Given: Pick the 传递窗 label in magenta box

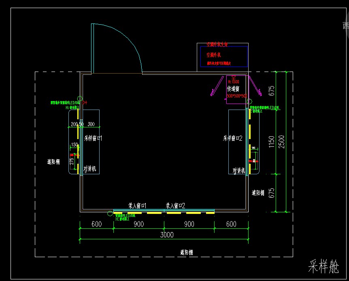Looking at the screenshot, I should click(234, 89).
